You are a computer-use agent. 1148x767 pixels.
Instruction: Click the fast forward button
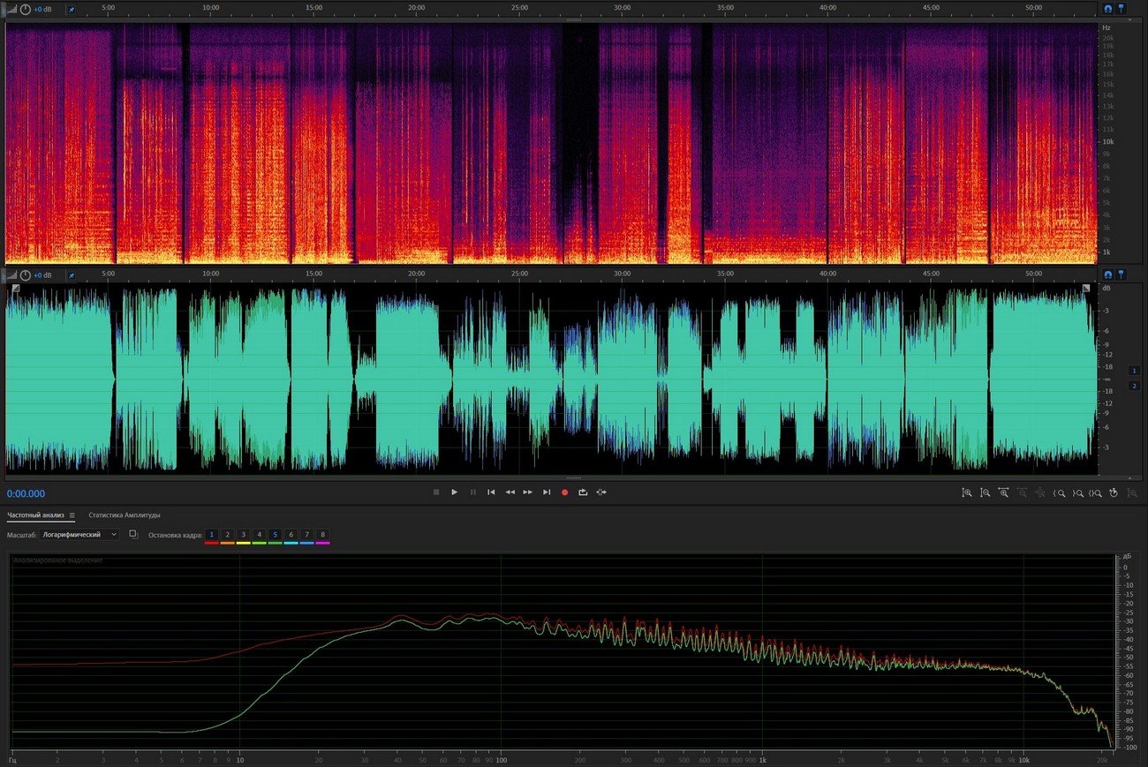(x=528, y=492)
